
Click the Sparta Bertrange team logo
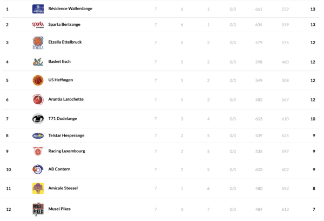(38, 25)
